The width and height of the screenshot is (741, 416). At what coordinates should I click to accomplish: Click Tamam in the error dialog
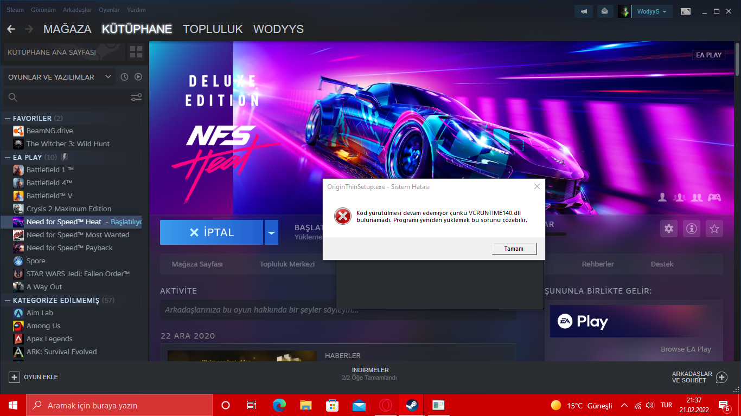(x=514, y=249)
